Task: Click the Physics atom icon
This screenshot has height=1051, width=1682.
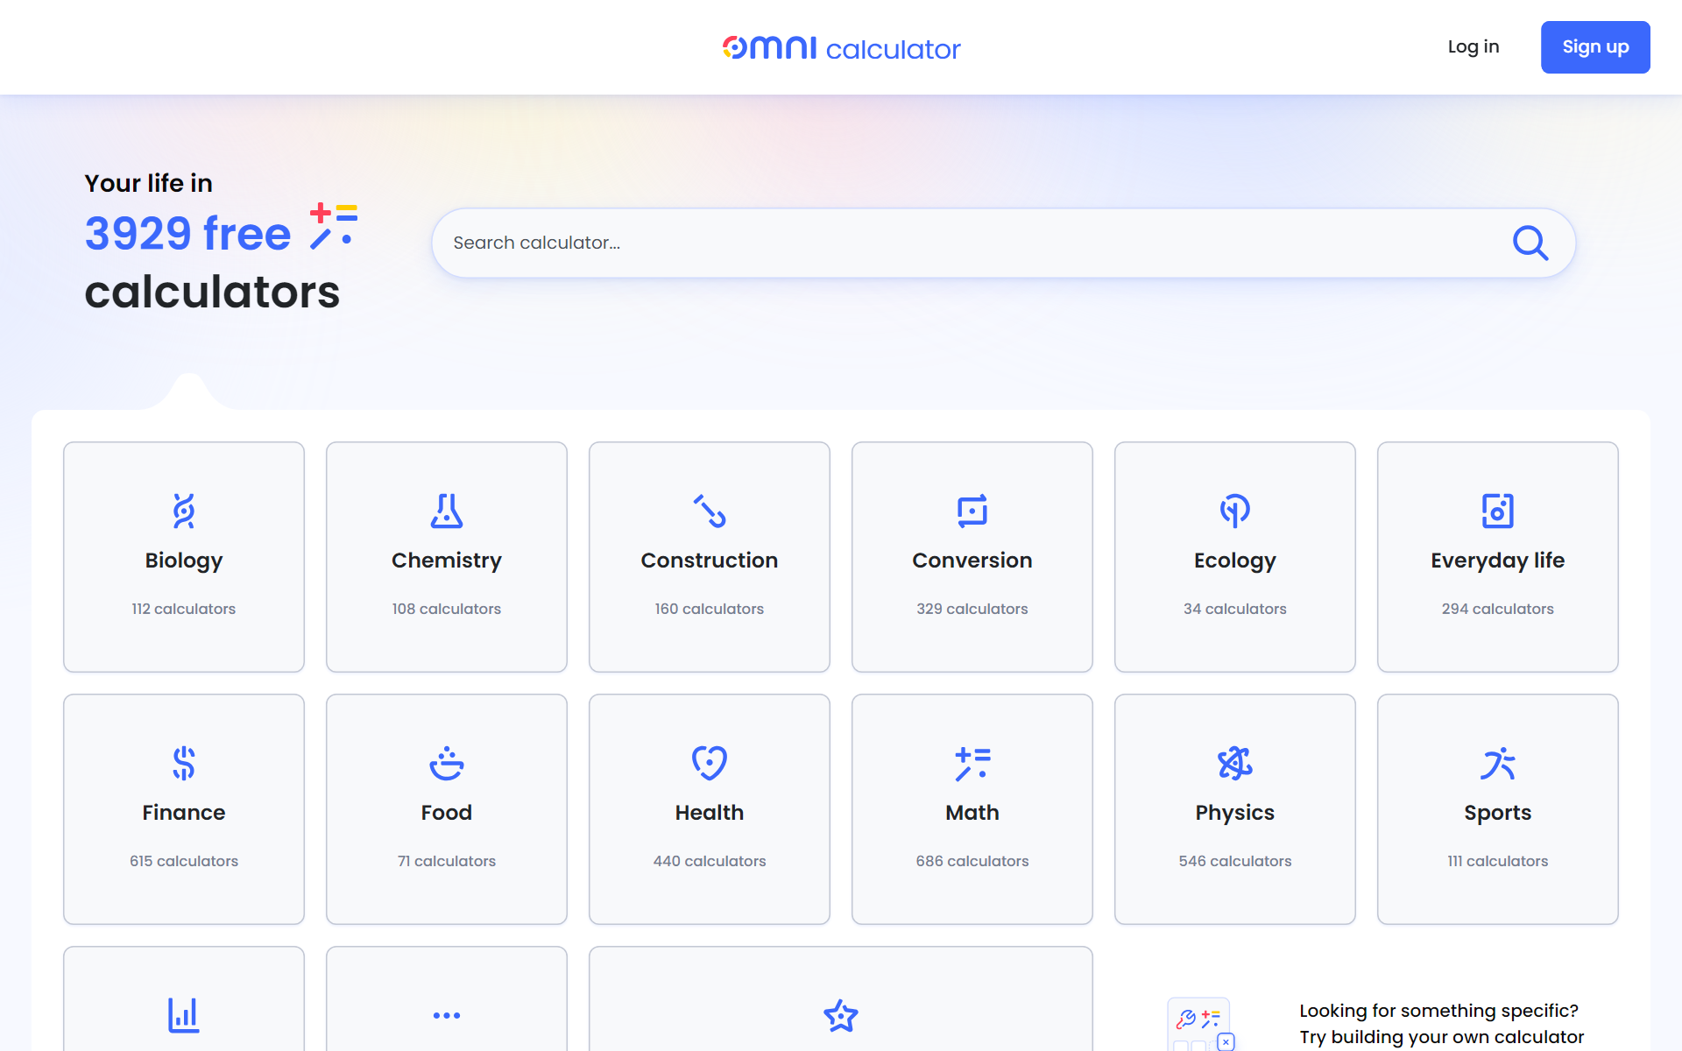Action: click(x=1235, y=763)
